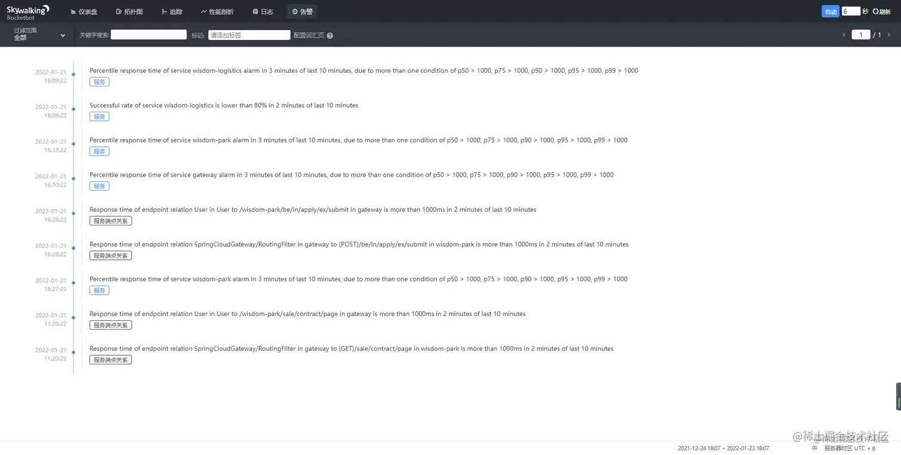This screenshot has height=455, width=901.
Task: Click 服务端点关系 tag under sale/contract/page User alarm
Action: (x=111, y=325)
